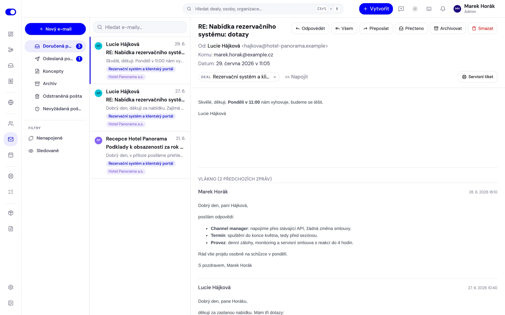505x315 pixels.
Task: Open the invoice dollar icon in sidebar
Action: (11, 81)
